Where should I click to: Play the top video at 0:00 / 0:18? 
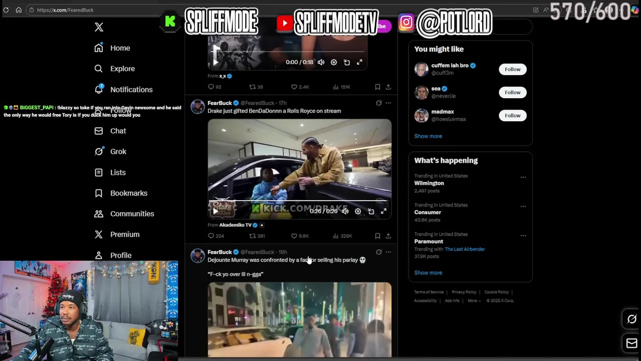[215, 62]
